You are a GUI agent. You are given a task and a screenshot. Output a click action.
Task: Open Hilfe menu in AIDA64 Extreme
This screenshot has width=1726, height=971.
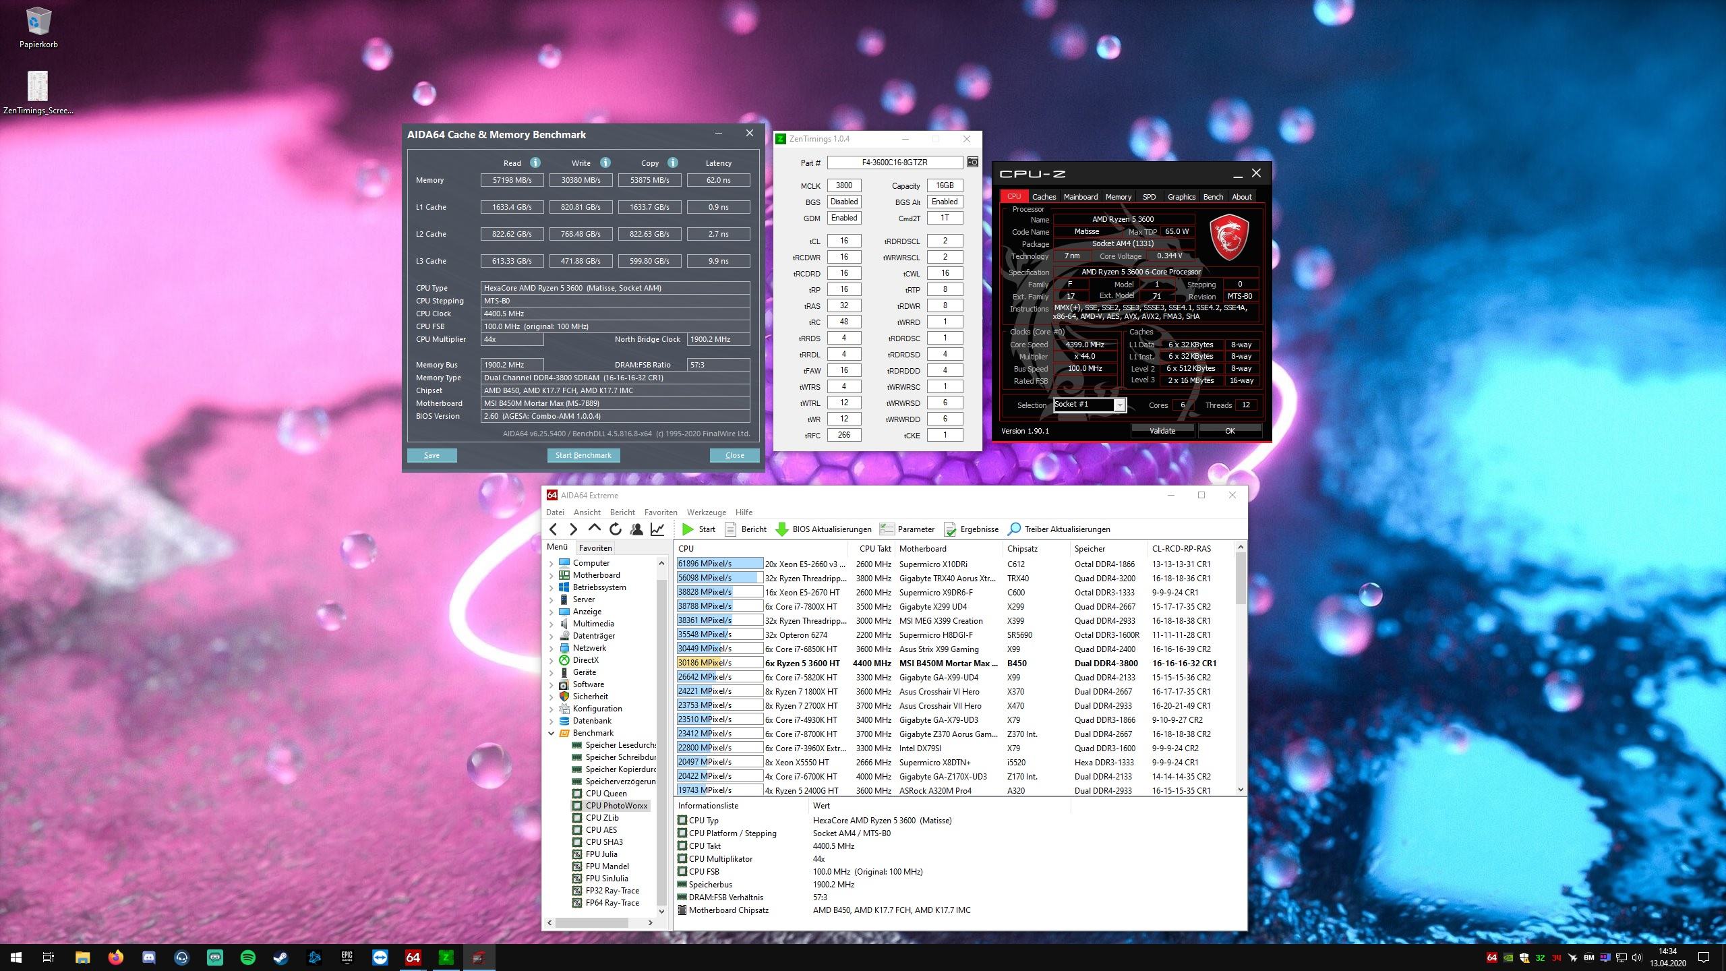click(x=744, y=512)
